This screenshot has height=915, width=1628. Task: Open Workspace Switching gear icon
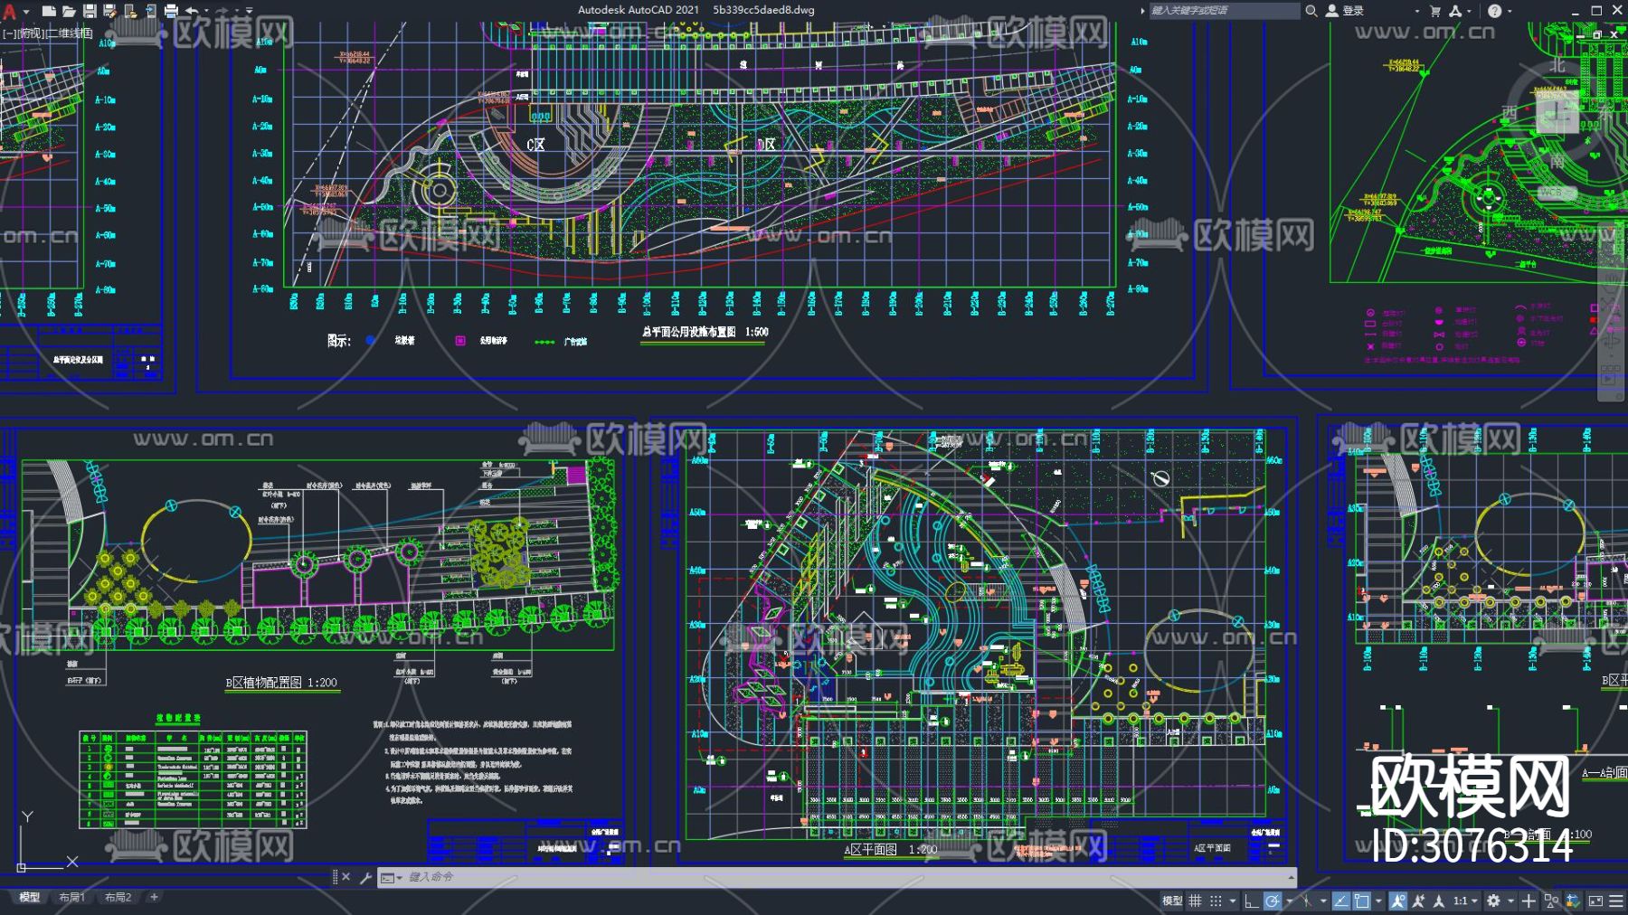pyautogui.click(x=1493, y=901)
